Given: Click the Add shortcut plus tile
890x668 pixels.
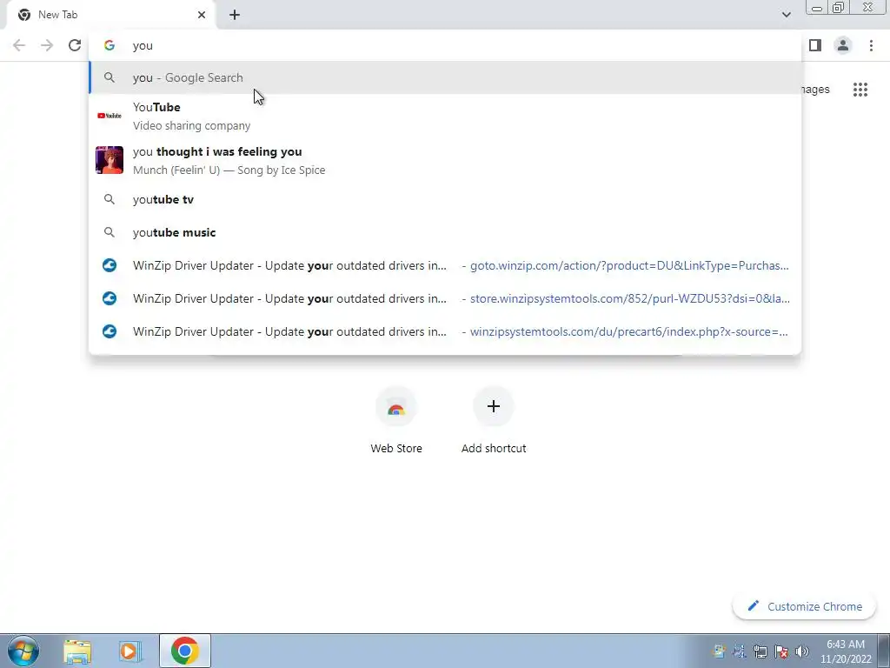Looking at the screenshot, I should pos(494,420).
